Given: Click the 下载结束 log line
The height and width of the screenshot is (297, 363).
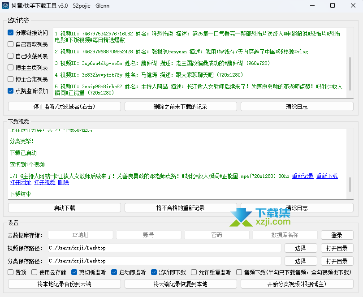Looking at the screenshot, I should pyautogui.click(x=20, y=194).
